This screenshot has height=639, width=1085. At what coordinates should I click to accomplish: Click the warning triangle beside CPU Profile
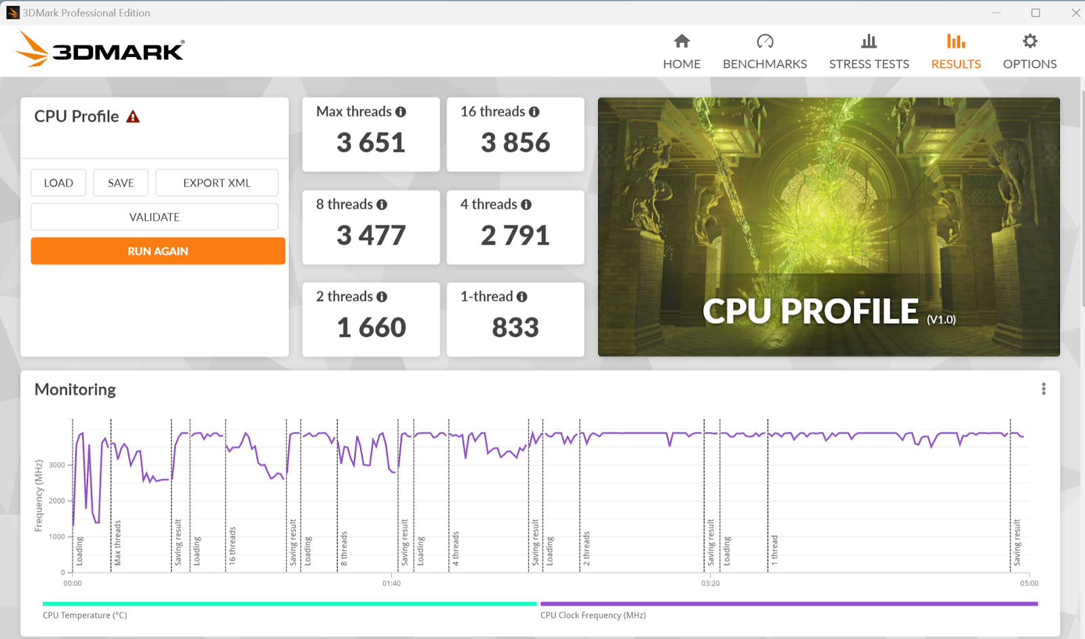133,117
